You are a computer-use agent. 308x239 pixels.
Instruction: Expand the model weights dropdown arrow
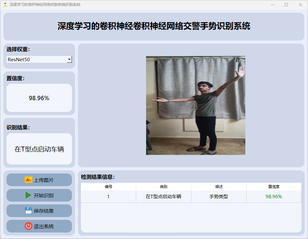tap(69, 59)
